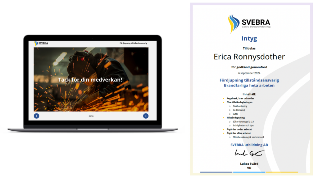The image size is (318, 178).
Task: Click the bullet next to Regelverk, krav och roller
Action: pos(223,98)
